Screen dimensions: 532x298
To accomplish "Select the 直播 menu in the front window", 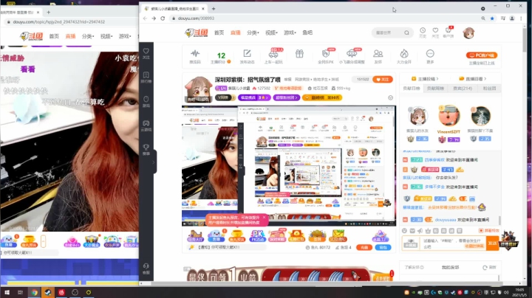I will pos(236,33).
